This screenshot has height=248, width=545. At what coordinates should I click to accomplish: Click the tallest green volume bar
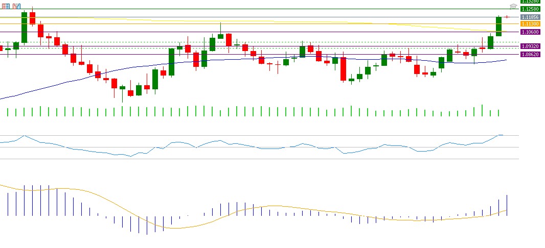pos(482,111)
